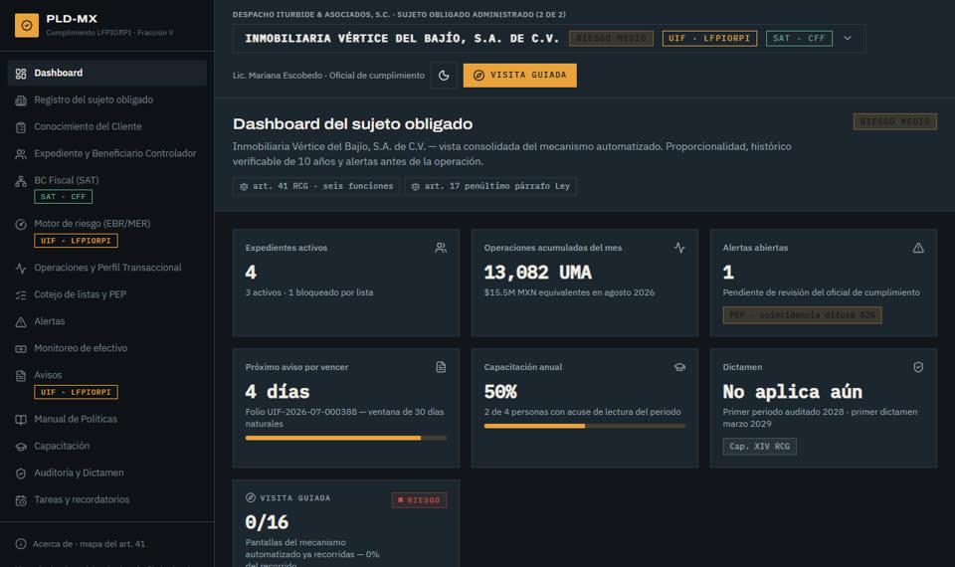This screenshot has height=567, width=955.
Task: Click the Motor de riesgo gauge icon
Action: click(x=21, y=224)
